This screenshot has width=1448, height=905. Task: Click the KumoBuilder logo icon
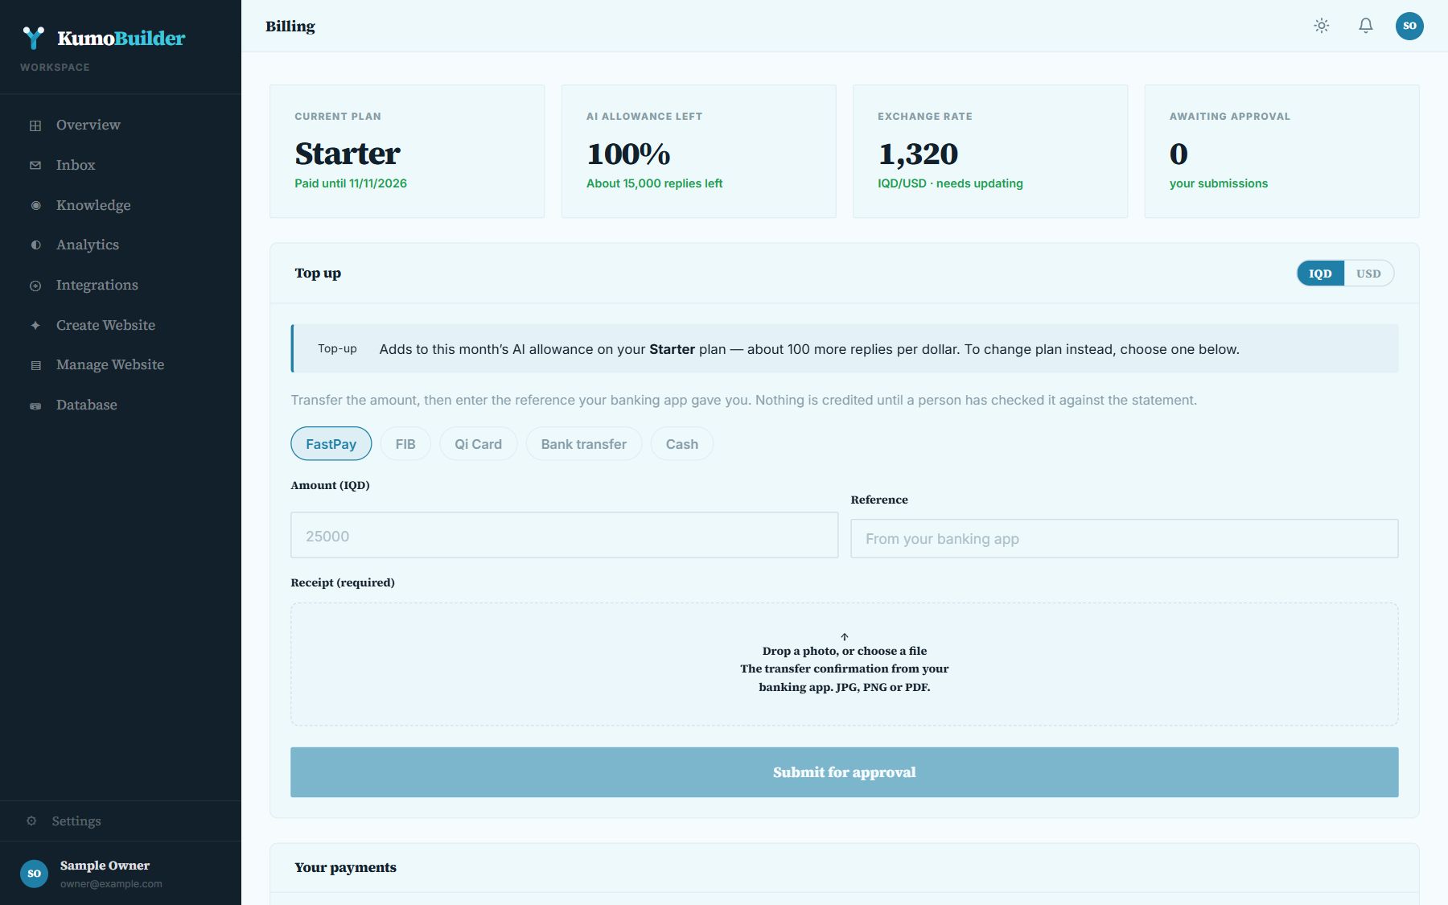[34, 38]
